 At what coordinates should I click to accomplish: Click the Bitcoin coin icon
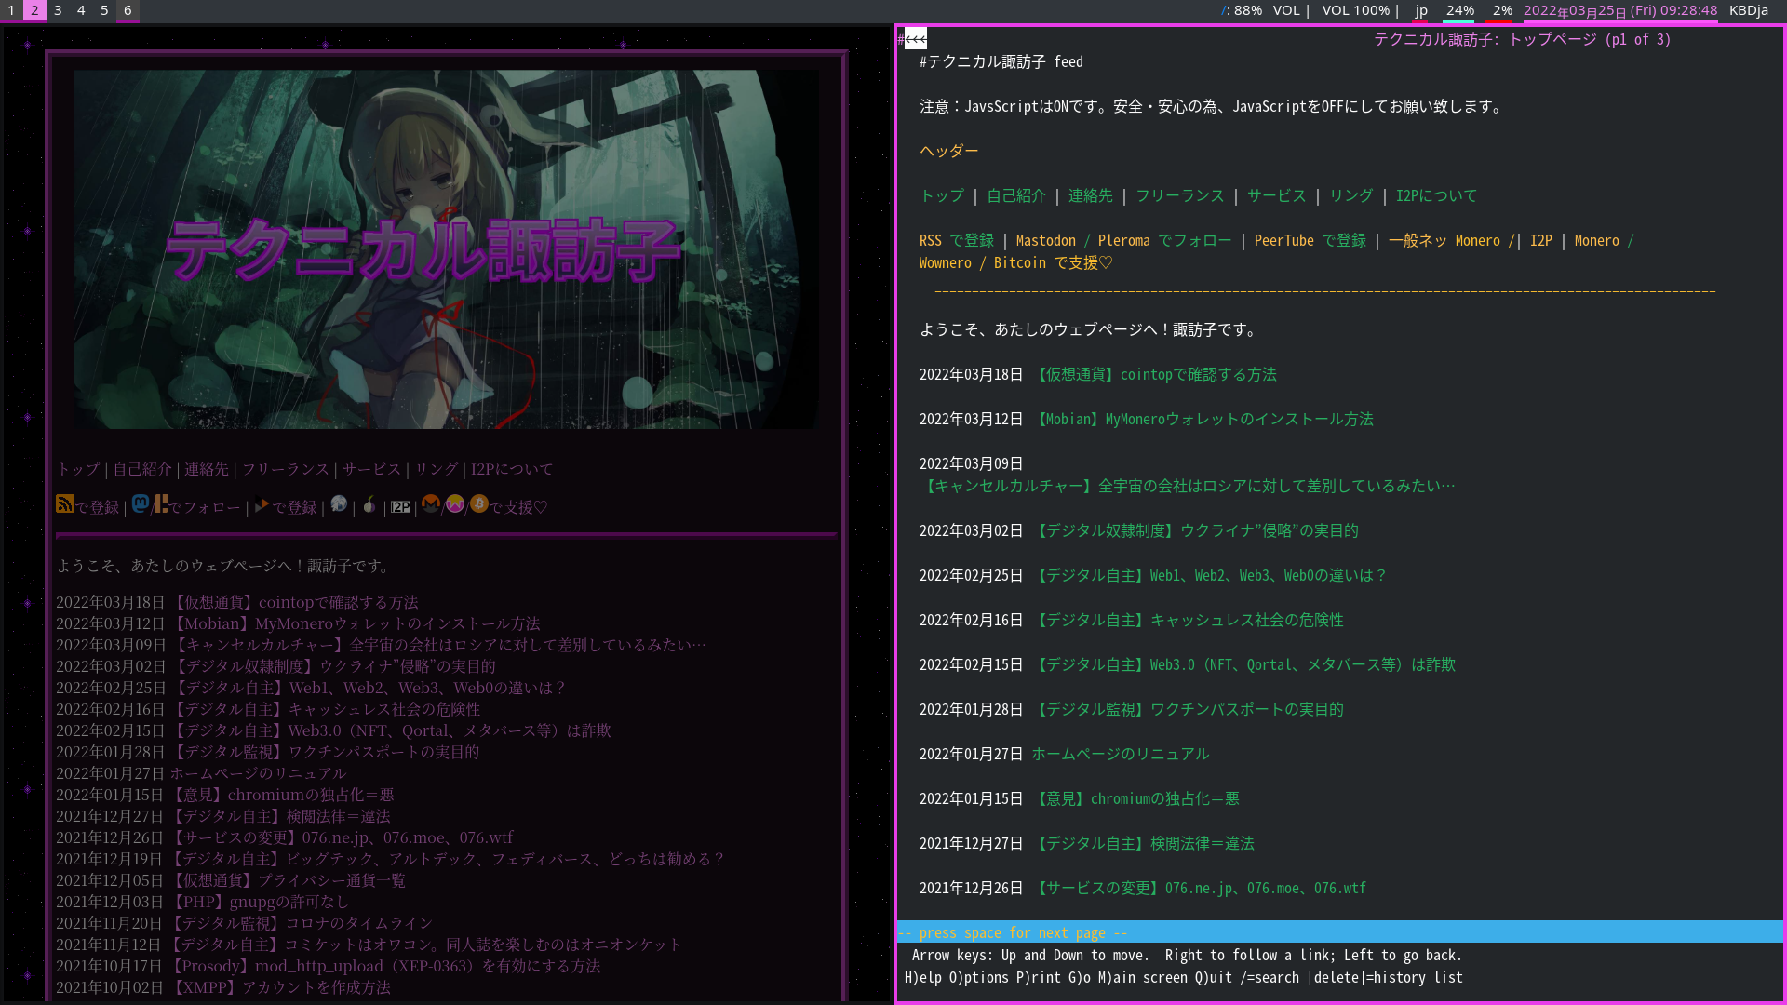pyautogui.click(x=478, y=504)
